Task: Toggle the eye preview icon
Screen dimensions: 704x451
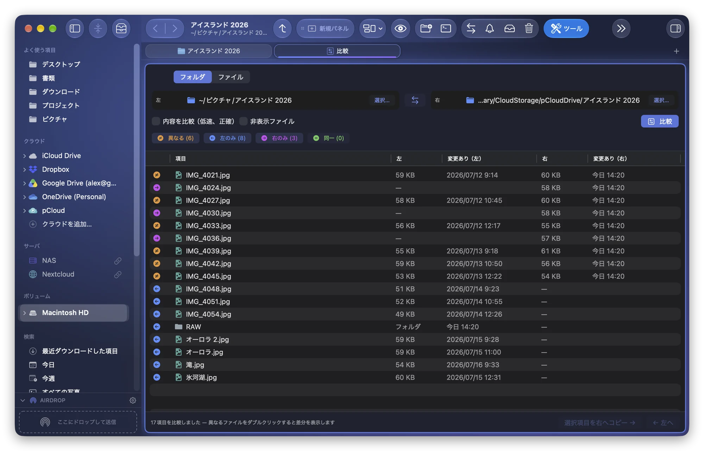Action: point(400,29)
